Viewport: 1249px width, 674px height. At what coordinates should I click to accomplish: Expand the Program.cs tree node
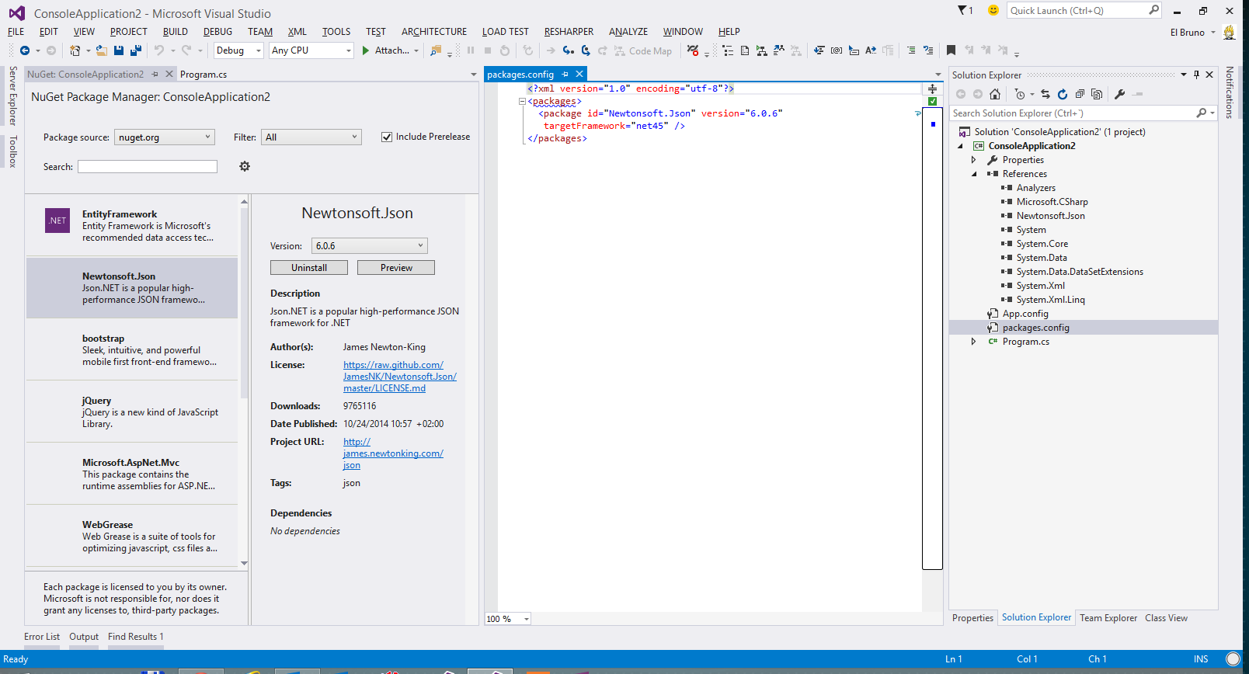[973, 342]
